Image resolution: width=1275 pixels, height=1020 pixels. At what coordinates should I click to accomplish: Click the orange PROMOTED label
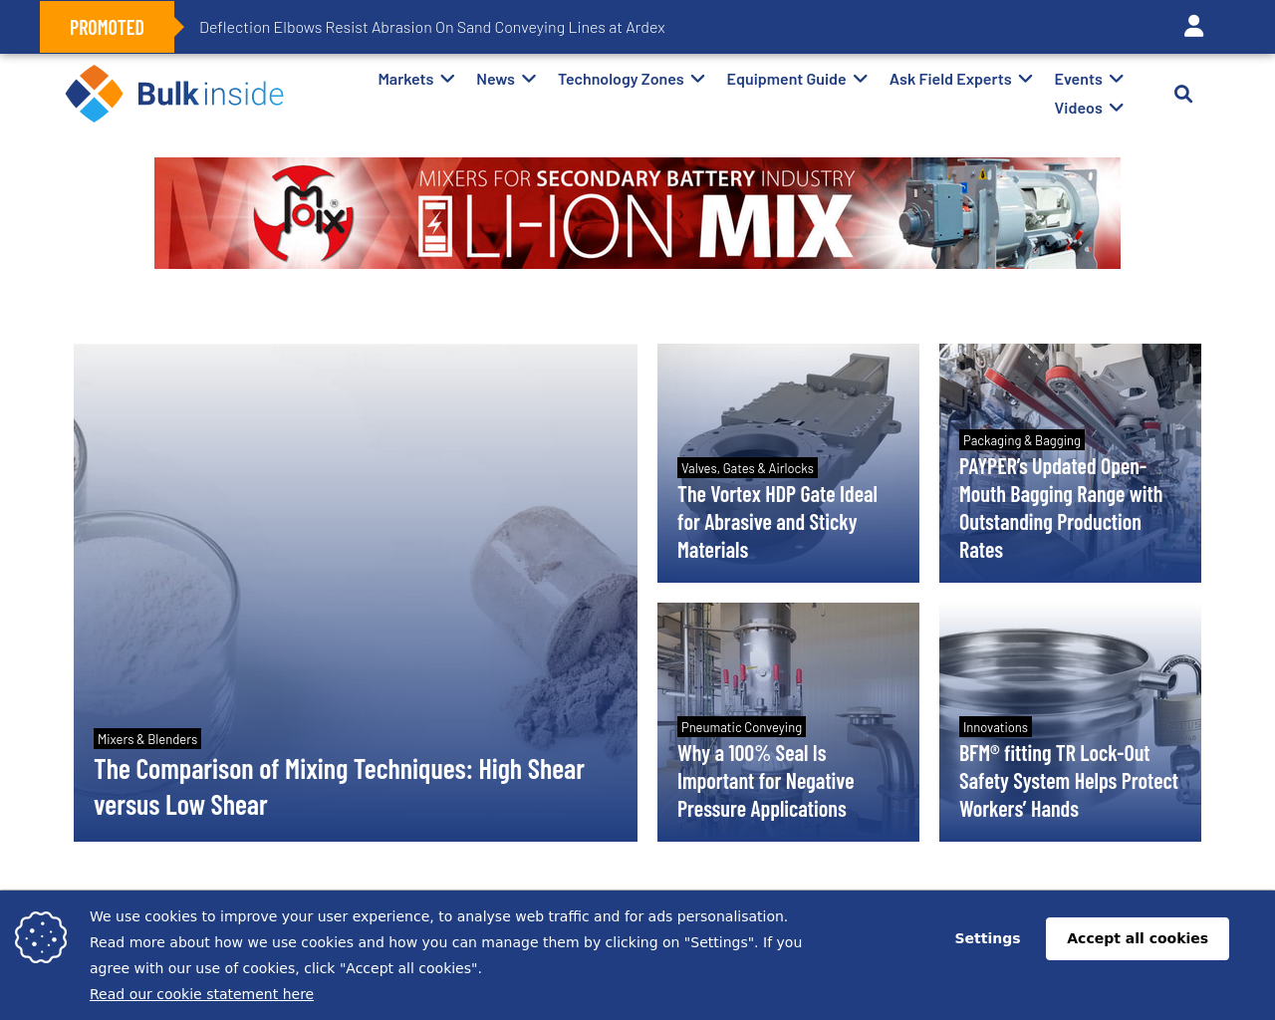tap(107, 27)
